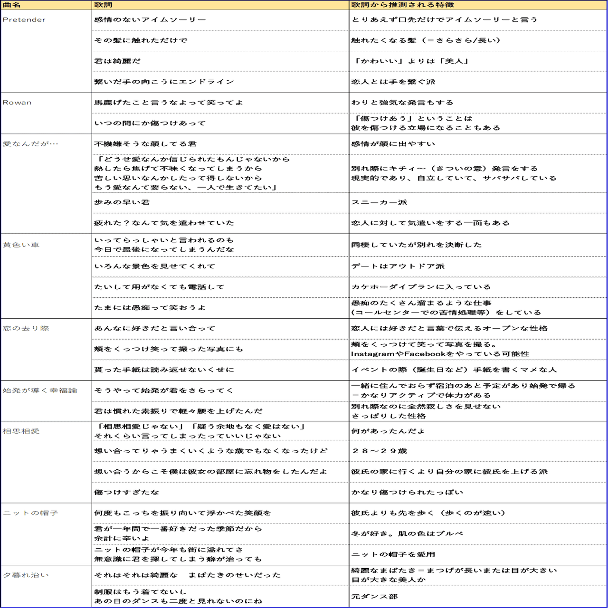Image resolution: width=608 pixels, height=608 pixels.
Task: Select the cell mentioning 'InstagramやFacebook'
Action: click(x=478, y=349)
